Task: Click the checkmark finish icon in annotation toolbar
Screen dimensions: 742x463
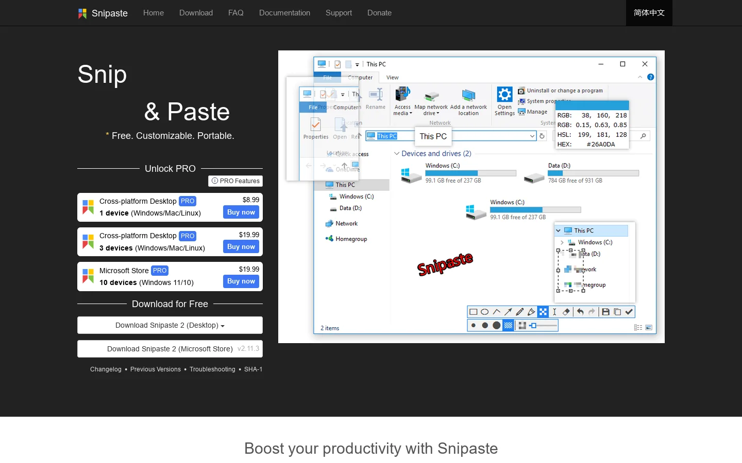Action: [629, 312]
